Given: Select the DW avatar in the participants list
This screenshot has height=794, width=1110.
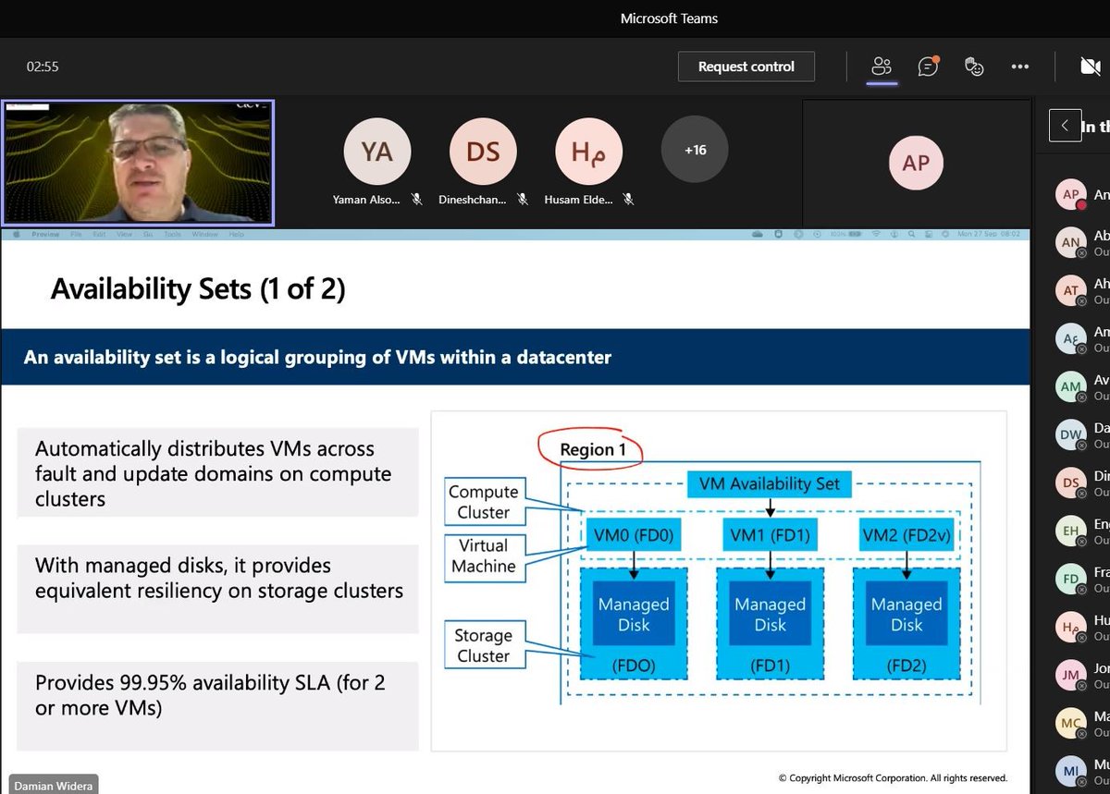Looking at the screenshot, I should click(x=1071, y=434).
